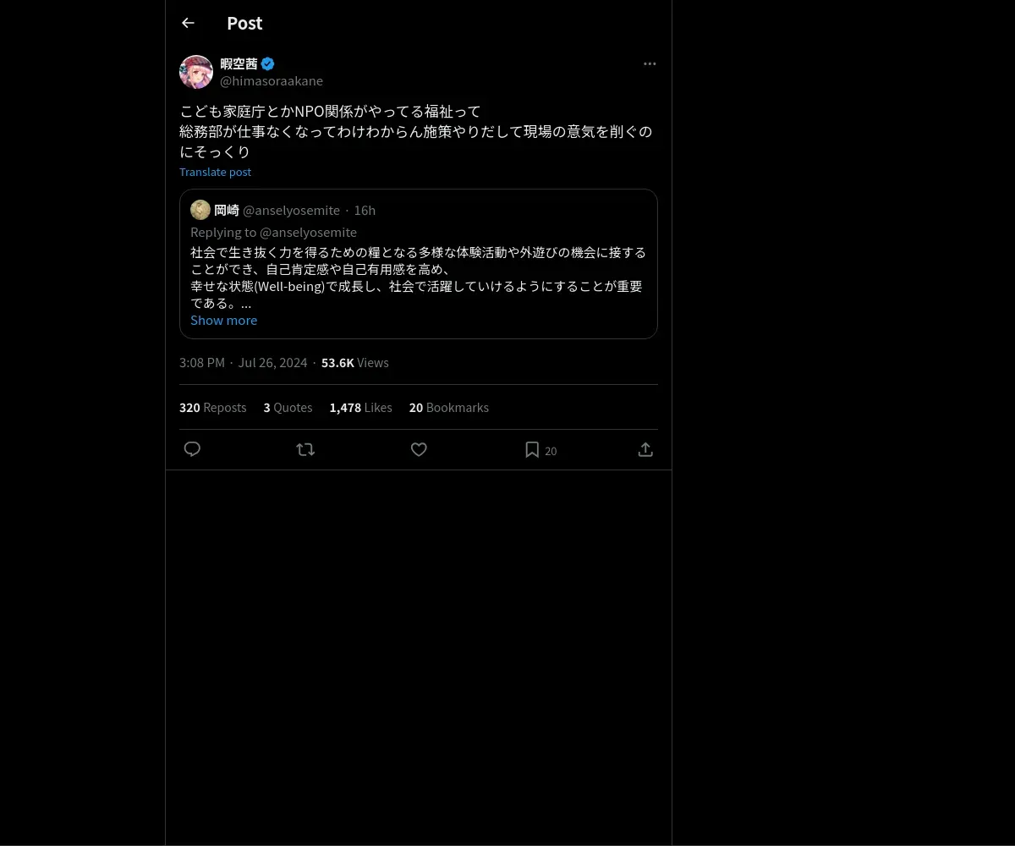Image resolution: width=1015 pixels, height=846 pixels.
Task: View the 320 Reposts list
Action: [x=213, y=407]
